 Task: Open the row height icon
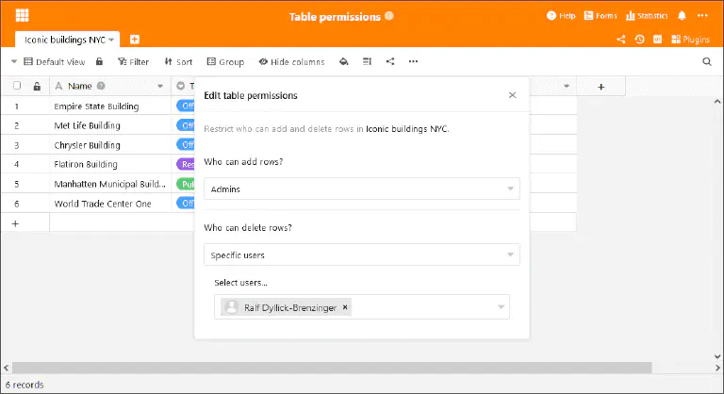pos(367,61)
